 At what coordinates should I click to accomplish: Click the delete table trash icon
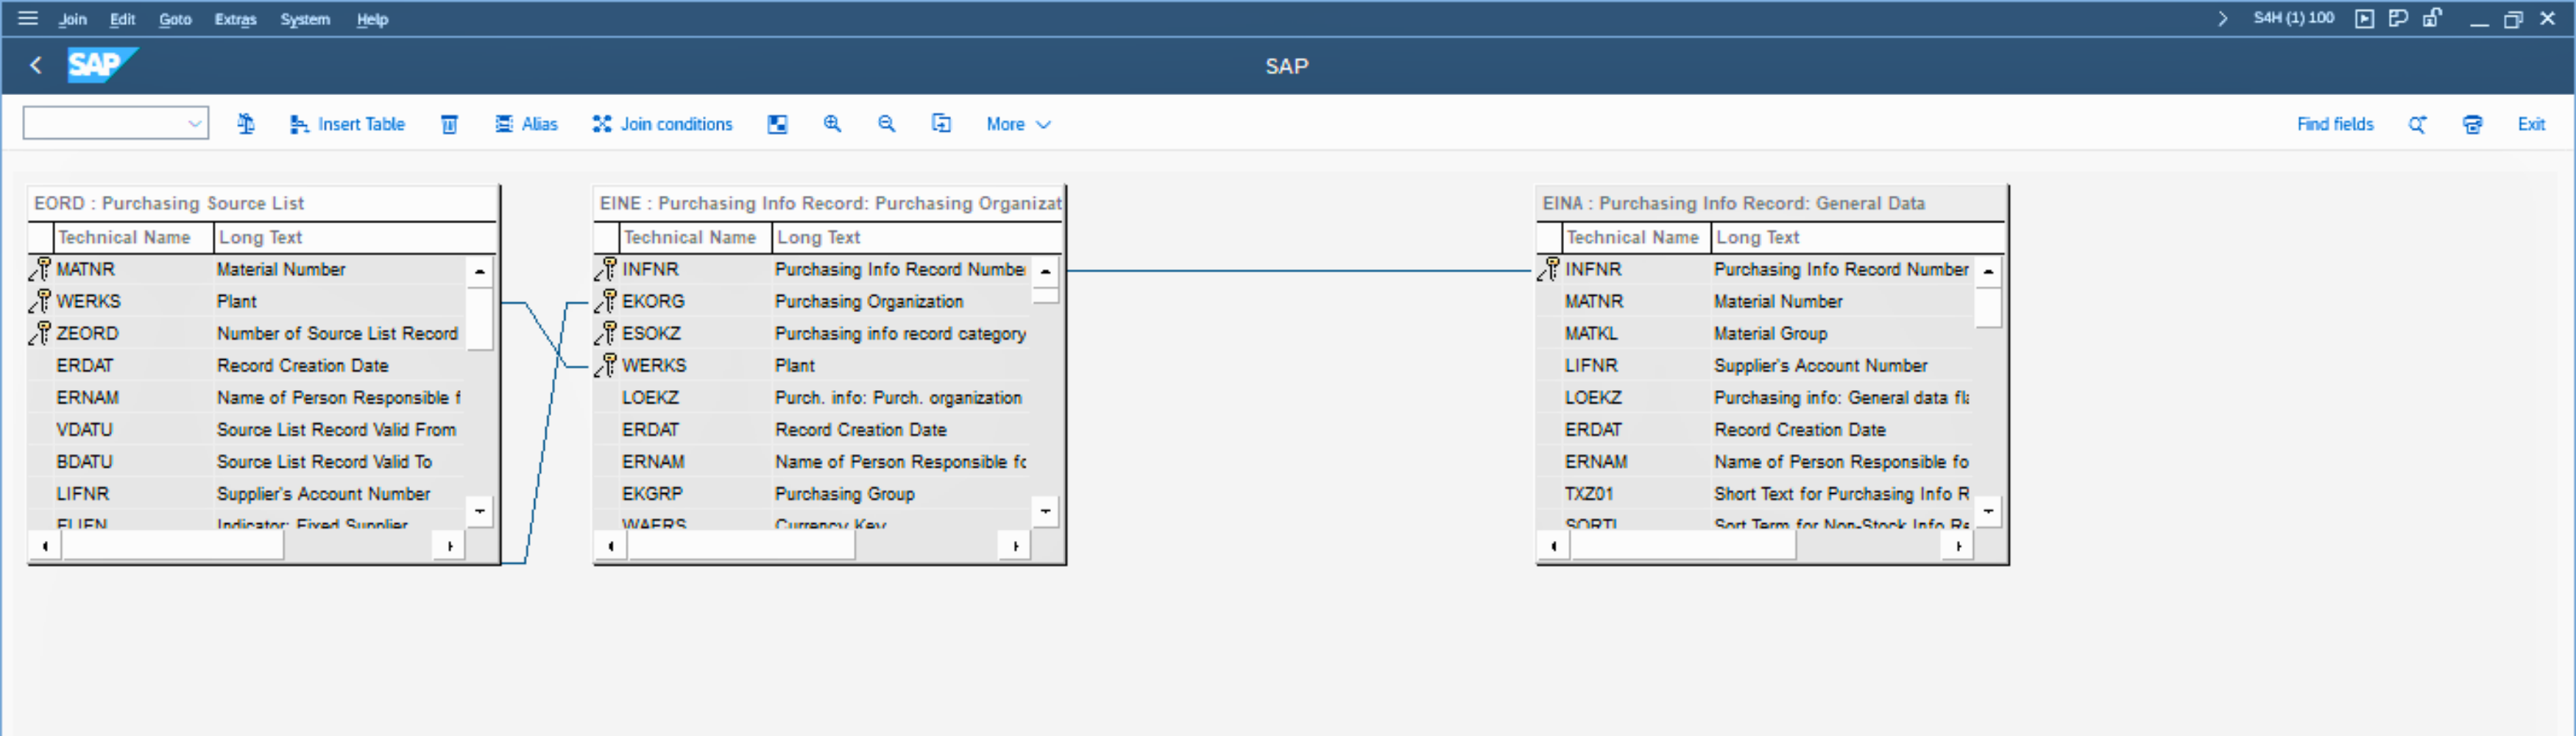tap(449, 124)
